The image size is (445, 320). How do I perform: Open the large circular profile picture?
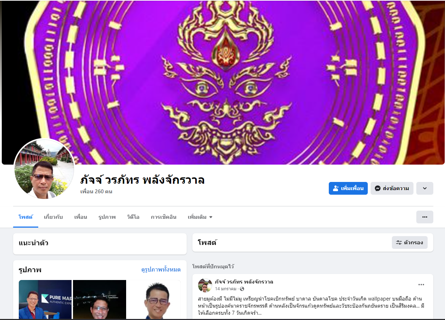pyautogui.click(x=44, y=169)
